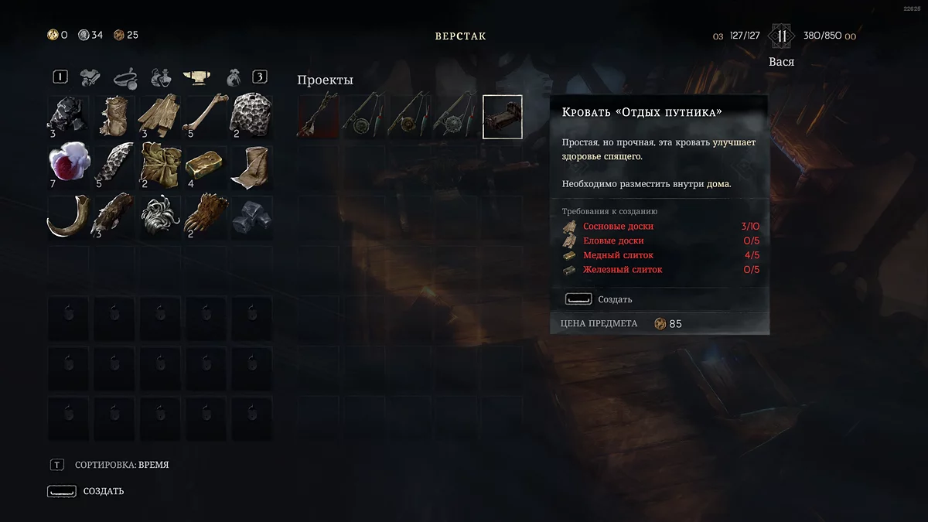Screen dimensions: 928x522
Task: Click the white and red flower item
Action: tap(68, 165)
